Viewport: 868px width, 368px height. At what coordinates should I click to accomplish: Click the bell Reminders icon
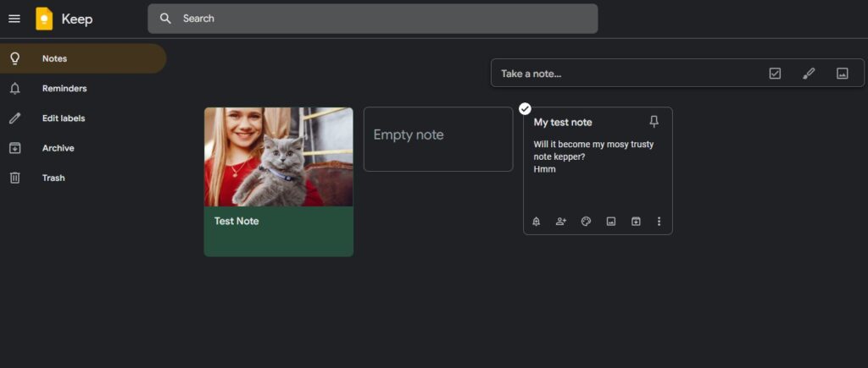(x=15, y=89)
